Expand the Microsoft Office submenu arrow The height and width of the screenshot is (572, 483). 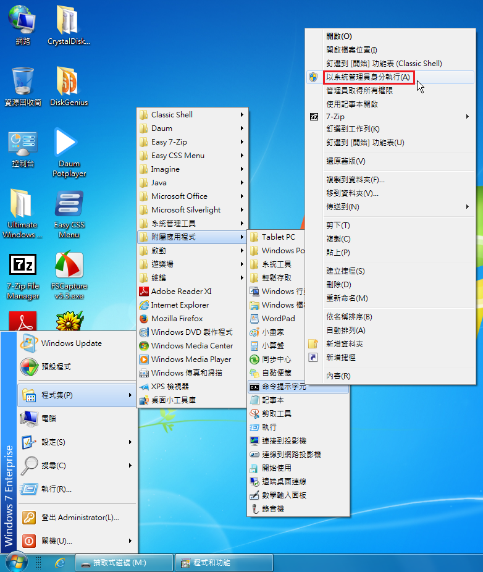click(x=242, y=196)
